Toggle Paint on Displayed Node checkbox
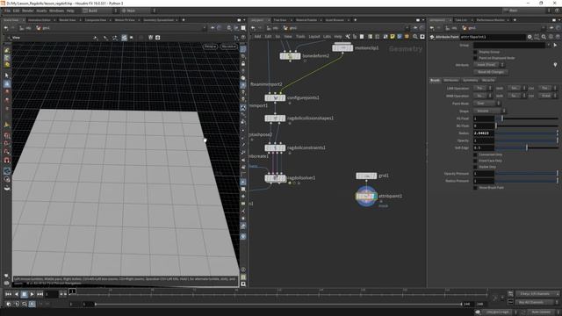Screen dimensions: 562x316 476,58
